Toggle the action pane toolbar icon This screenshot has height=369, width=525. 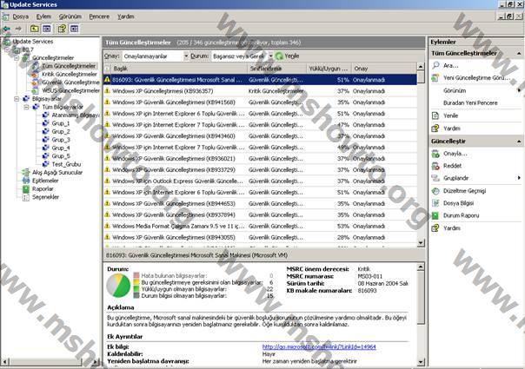point(74,29)
